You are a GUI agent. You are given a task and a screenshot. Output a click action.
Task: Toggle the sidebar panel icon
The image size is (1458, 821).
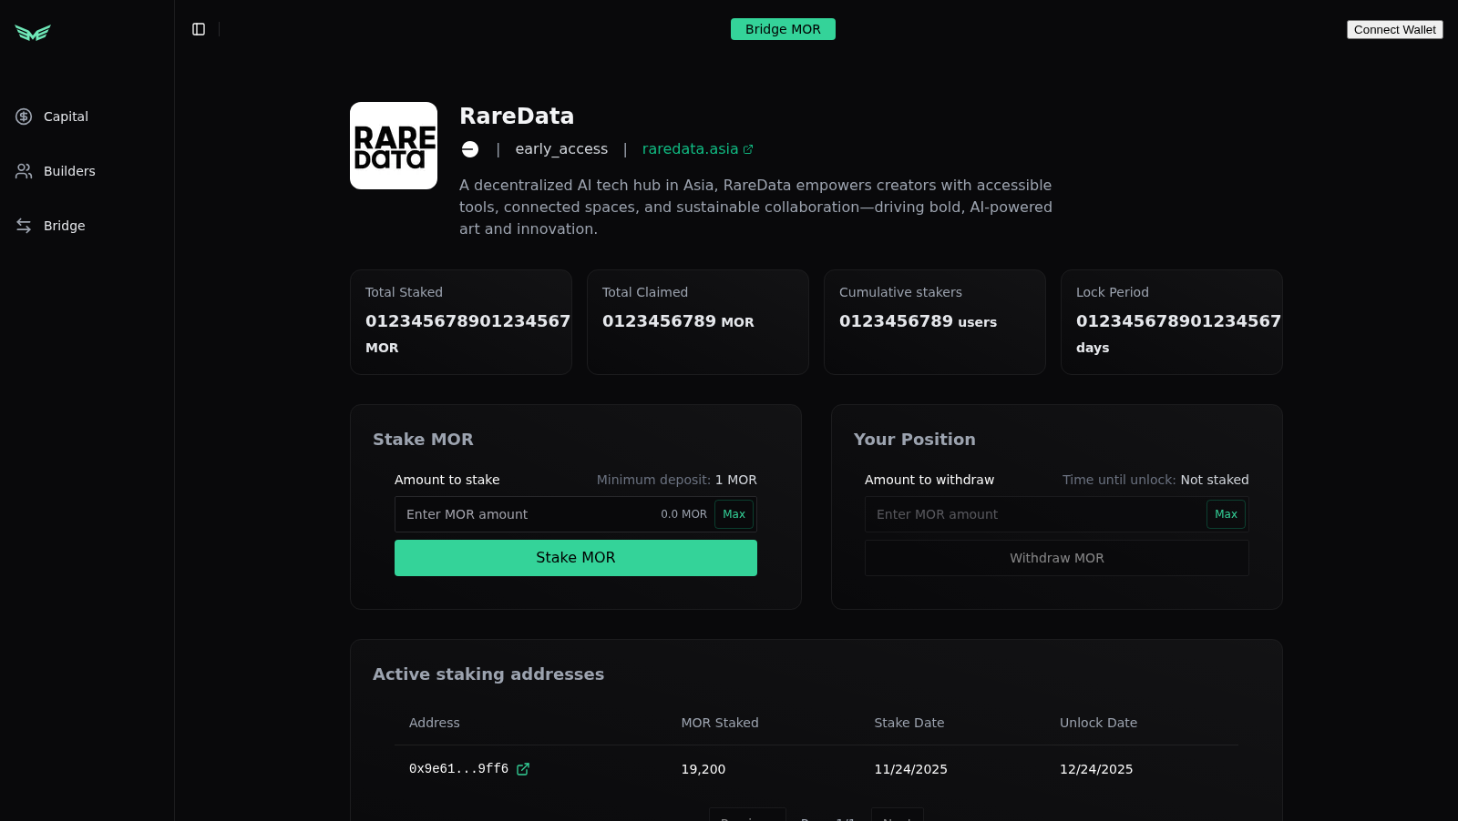pos(199,29)
